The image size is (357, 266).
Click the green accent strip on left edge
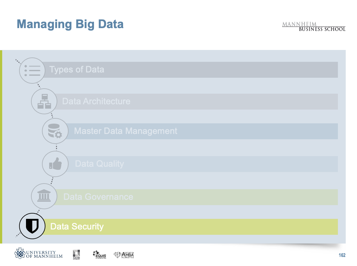click(1, 147)
